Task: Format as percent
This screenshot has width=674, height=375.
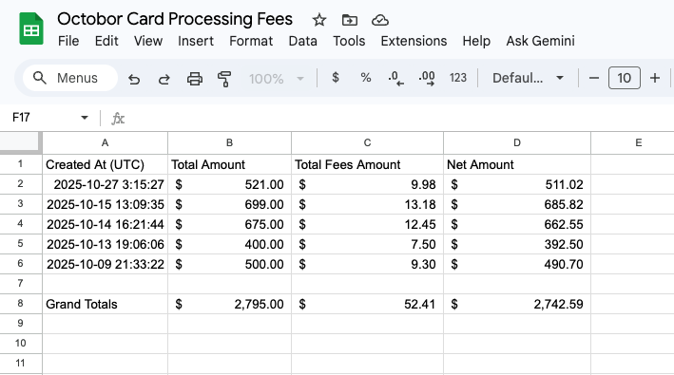Action: (366, 78)
